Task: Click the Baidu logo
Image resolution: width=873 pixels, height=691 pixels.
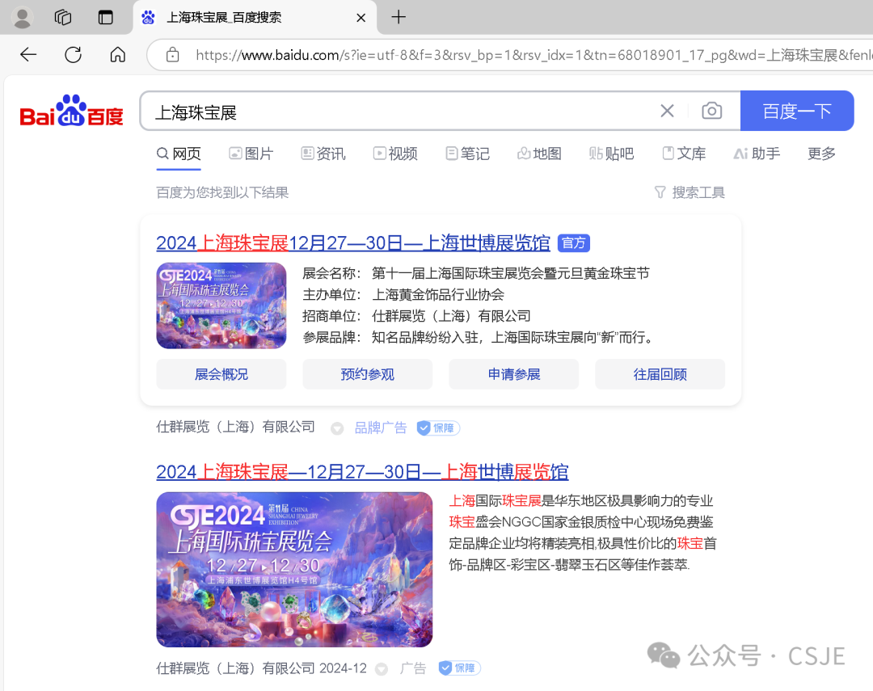Action: click(x=71, y=111)
